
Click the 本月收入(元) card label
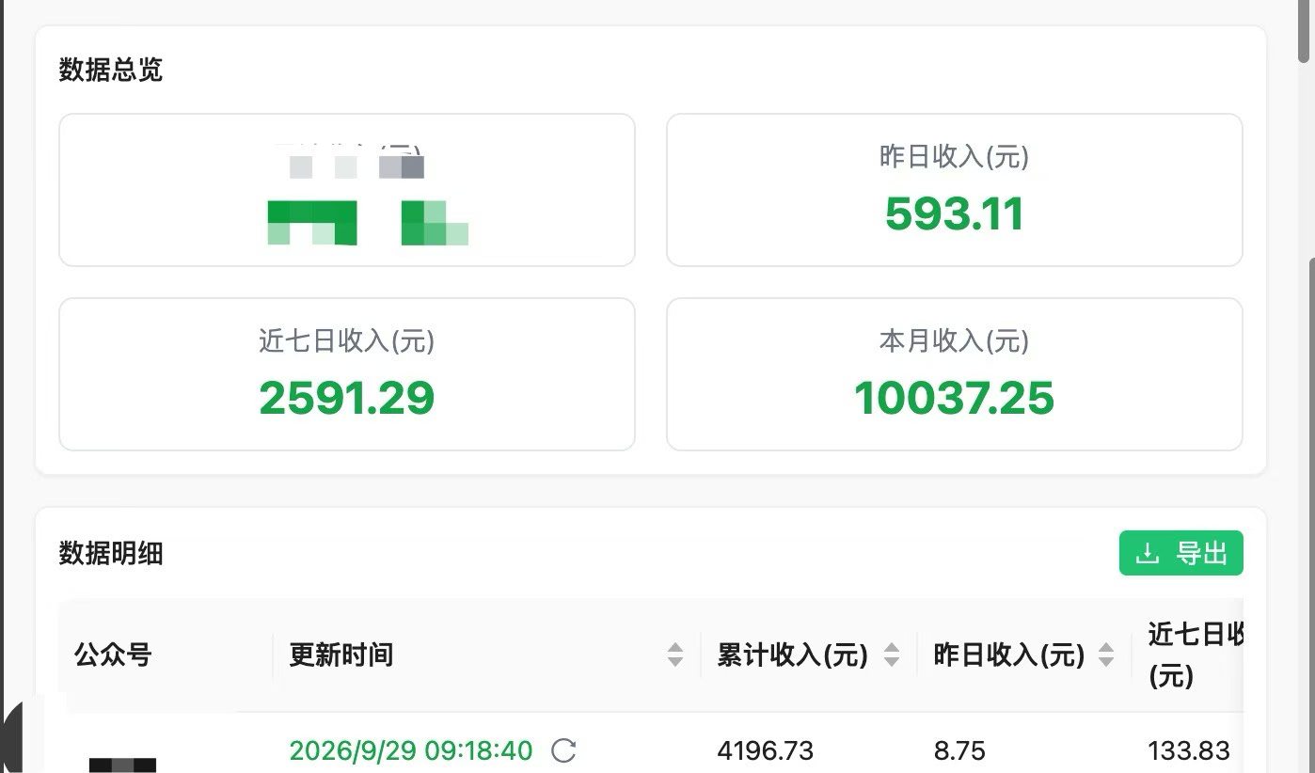click(x=955, y=340)
